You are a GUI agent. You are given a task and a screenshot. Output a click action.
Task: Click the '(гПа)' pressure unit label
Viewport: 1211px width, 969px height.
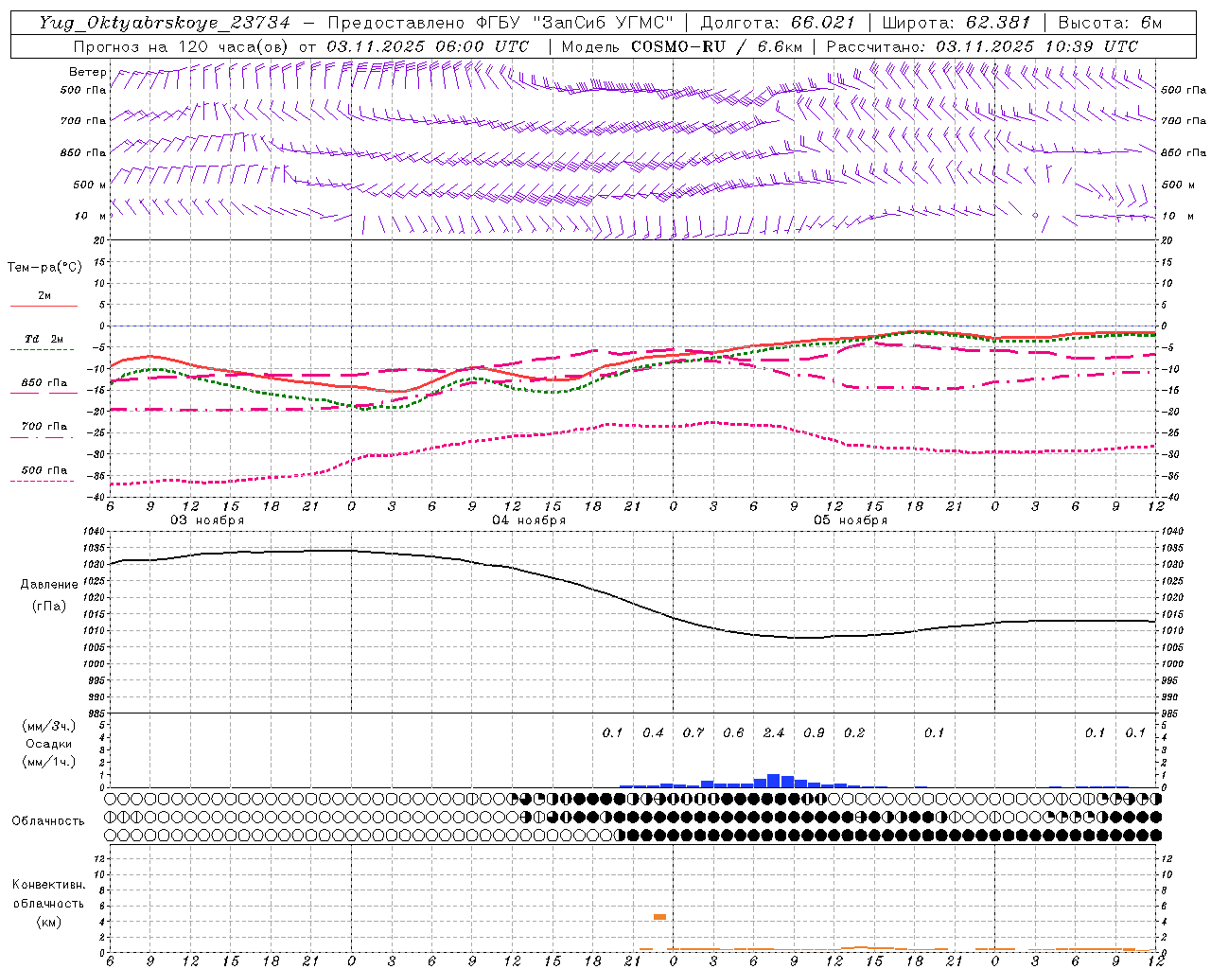pyautogui.click(x=49, y=607)
